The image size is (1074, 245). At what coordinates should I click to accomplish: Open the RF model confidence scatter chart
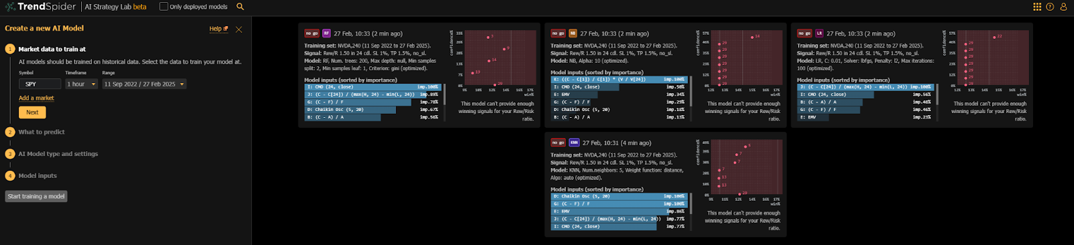point(499,58)
